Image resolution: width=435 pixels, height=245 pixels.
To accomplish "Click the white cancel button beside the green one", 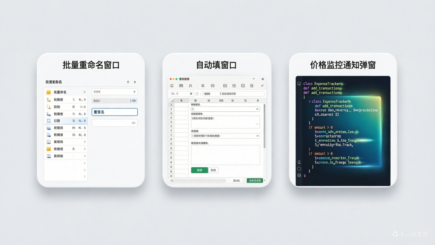I will (213, 170).
